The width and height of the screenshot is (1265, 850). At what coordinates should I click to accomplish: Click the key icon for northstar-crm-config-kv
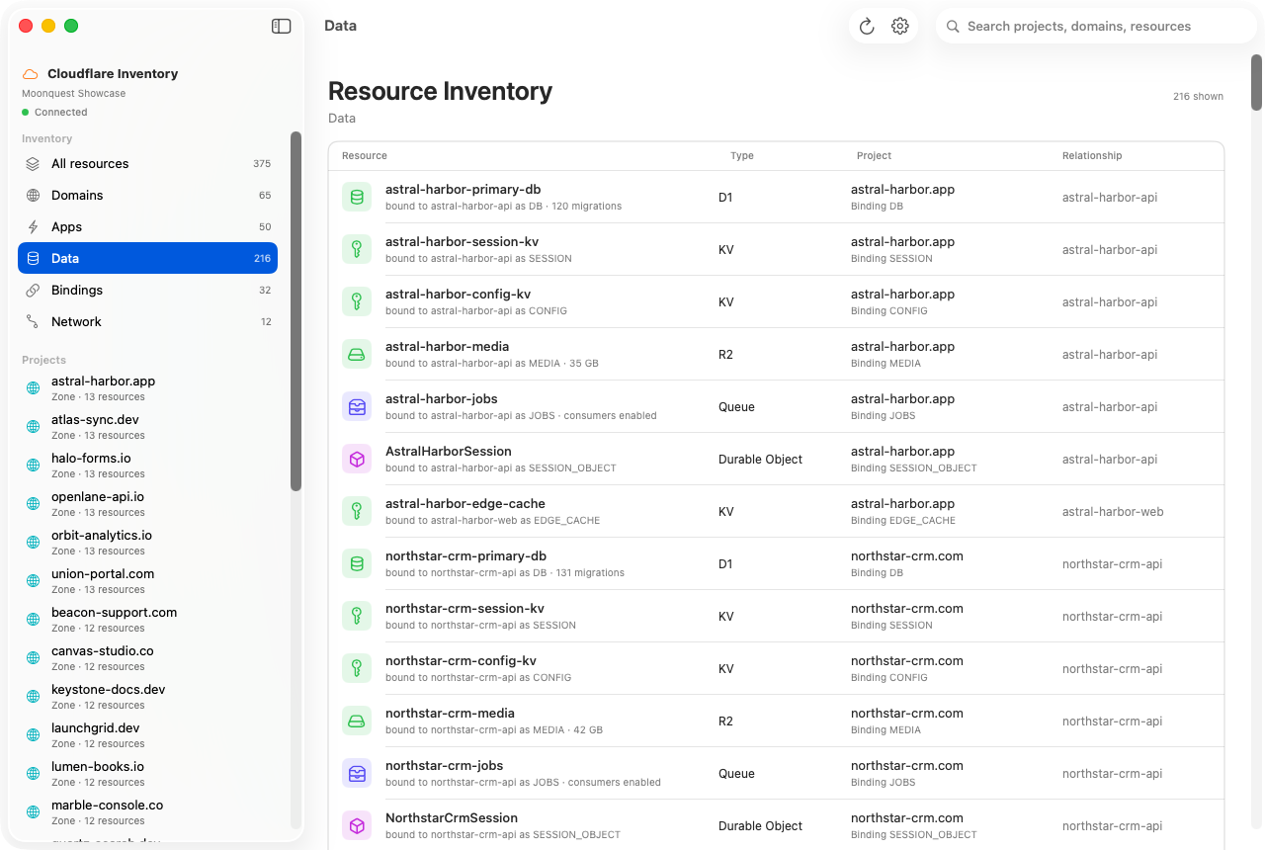[x=357, y=668]
